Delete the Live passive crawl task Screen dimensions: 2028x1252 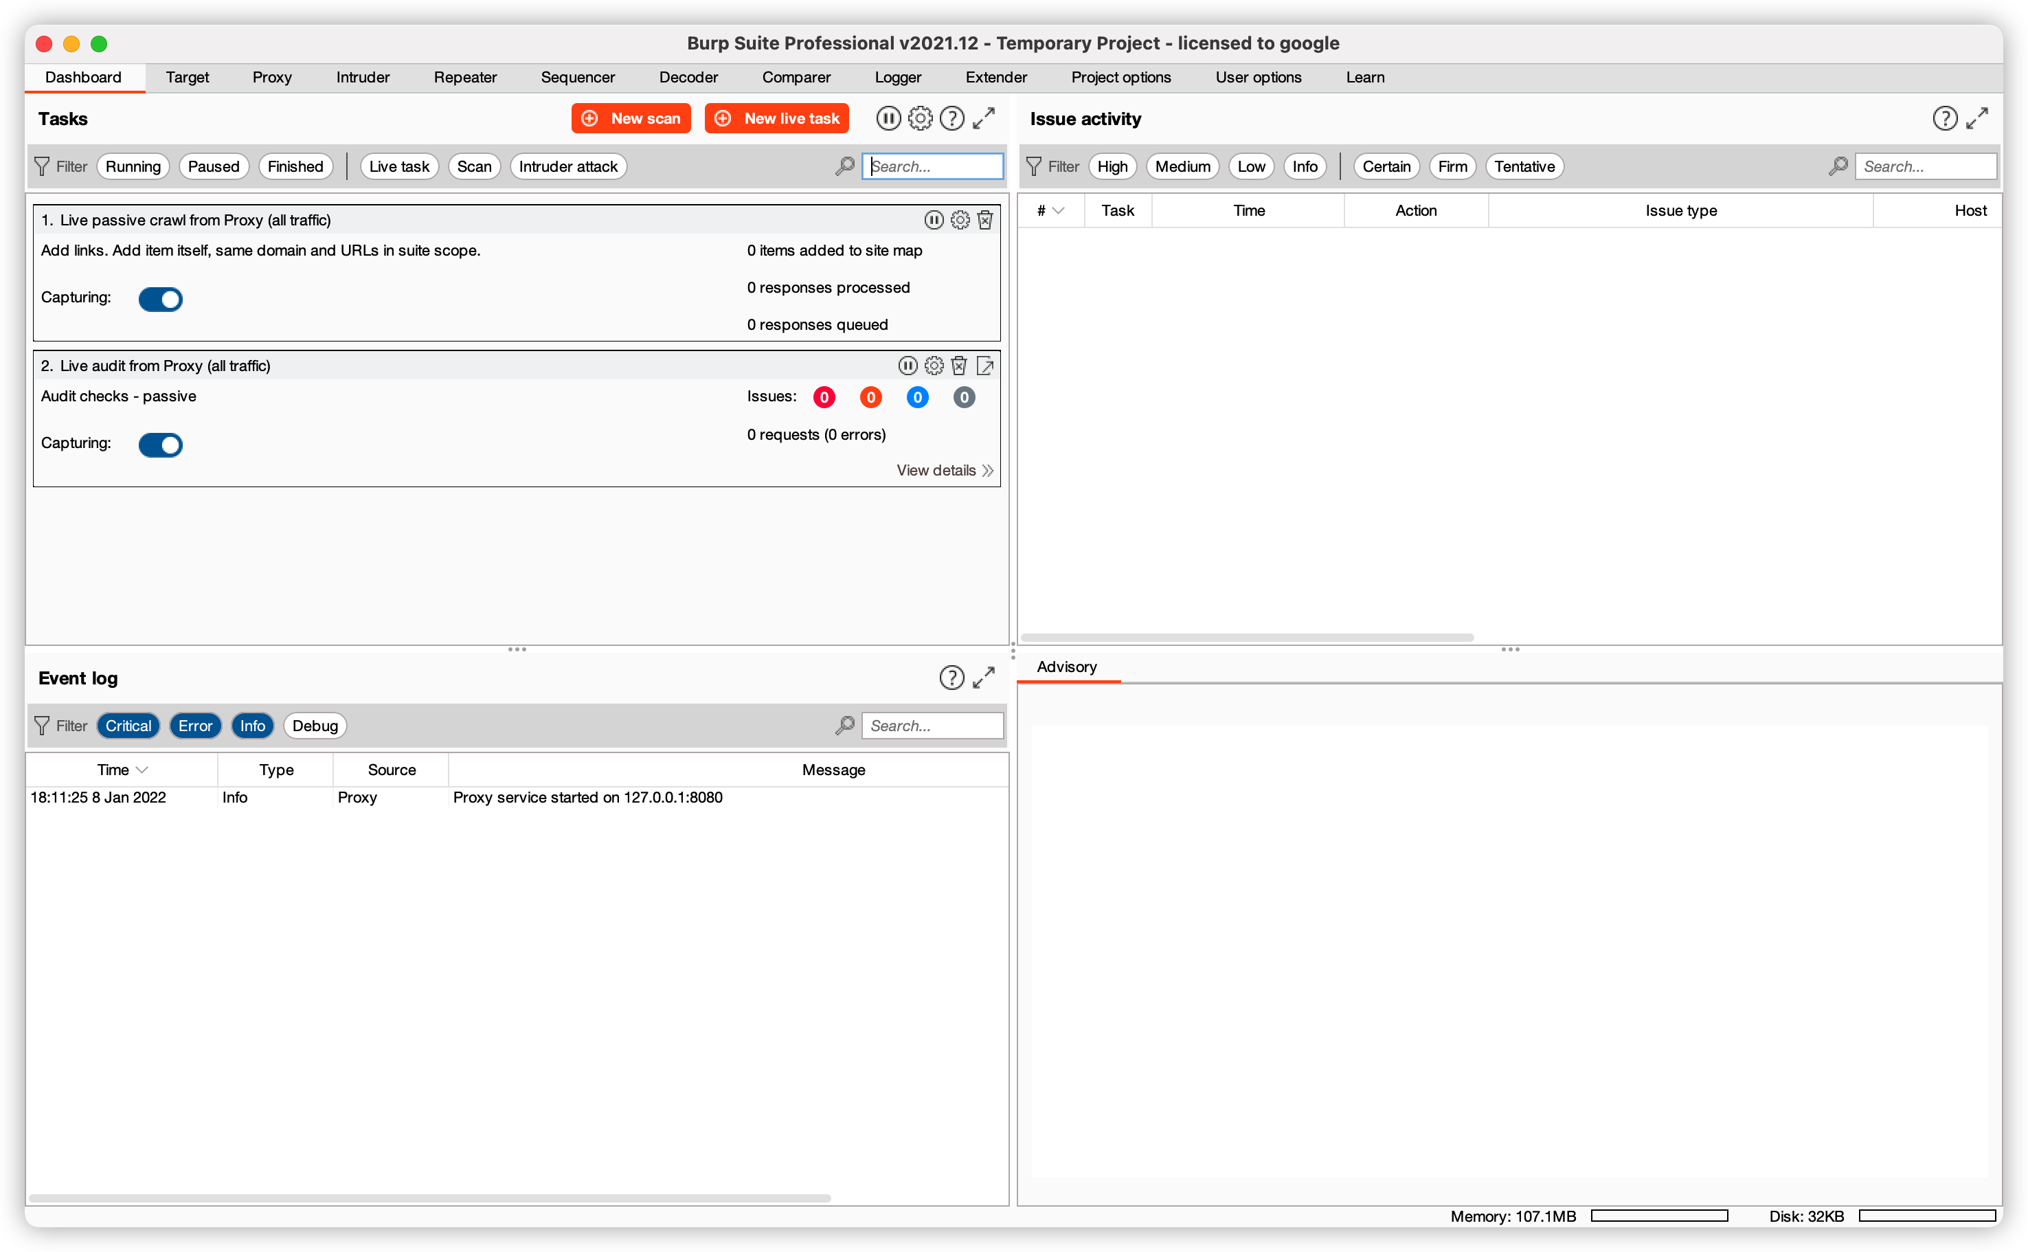985,221
